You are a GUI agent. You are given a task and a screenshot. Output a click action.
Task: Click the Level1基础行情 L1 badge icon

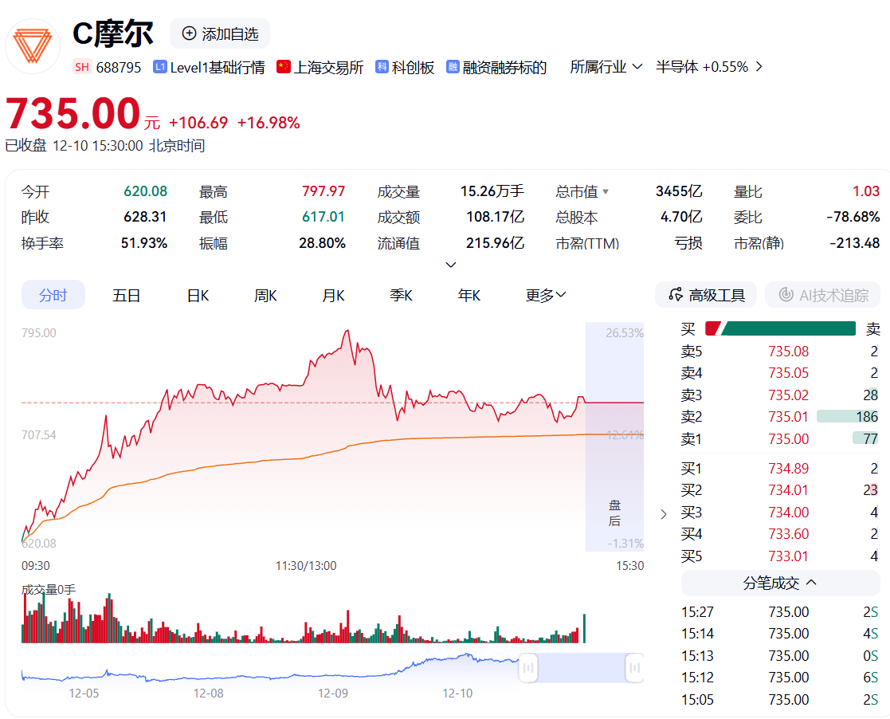point(159,68)
